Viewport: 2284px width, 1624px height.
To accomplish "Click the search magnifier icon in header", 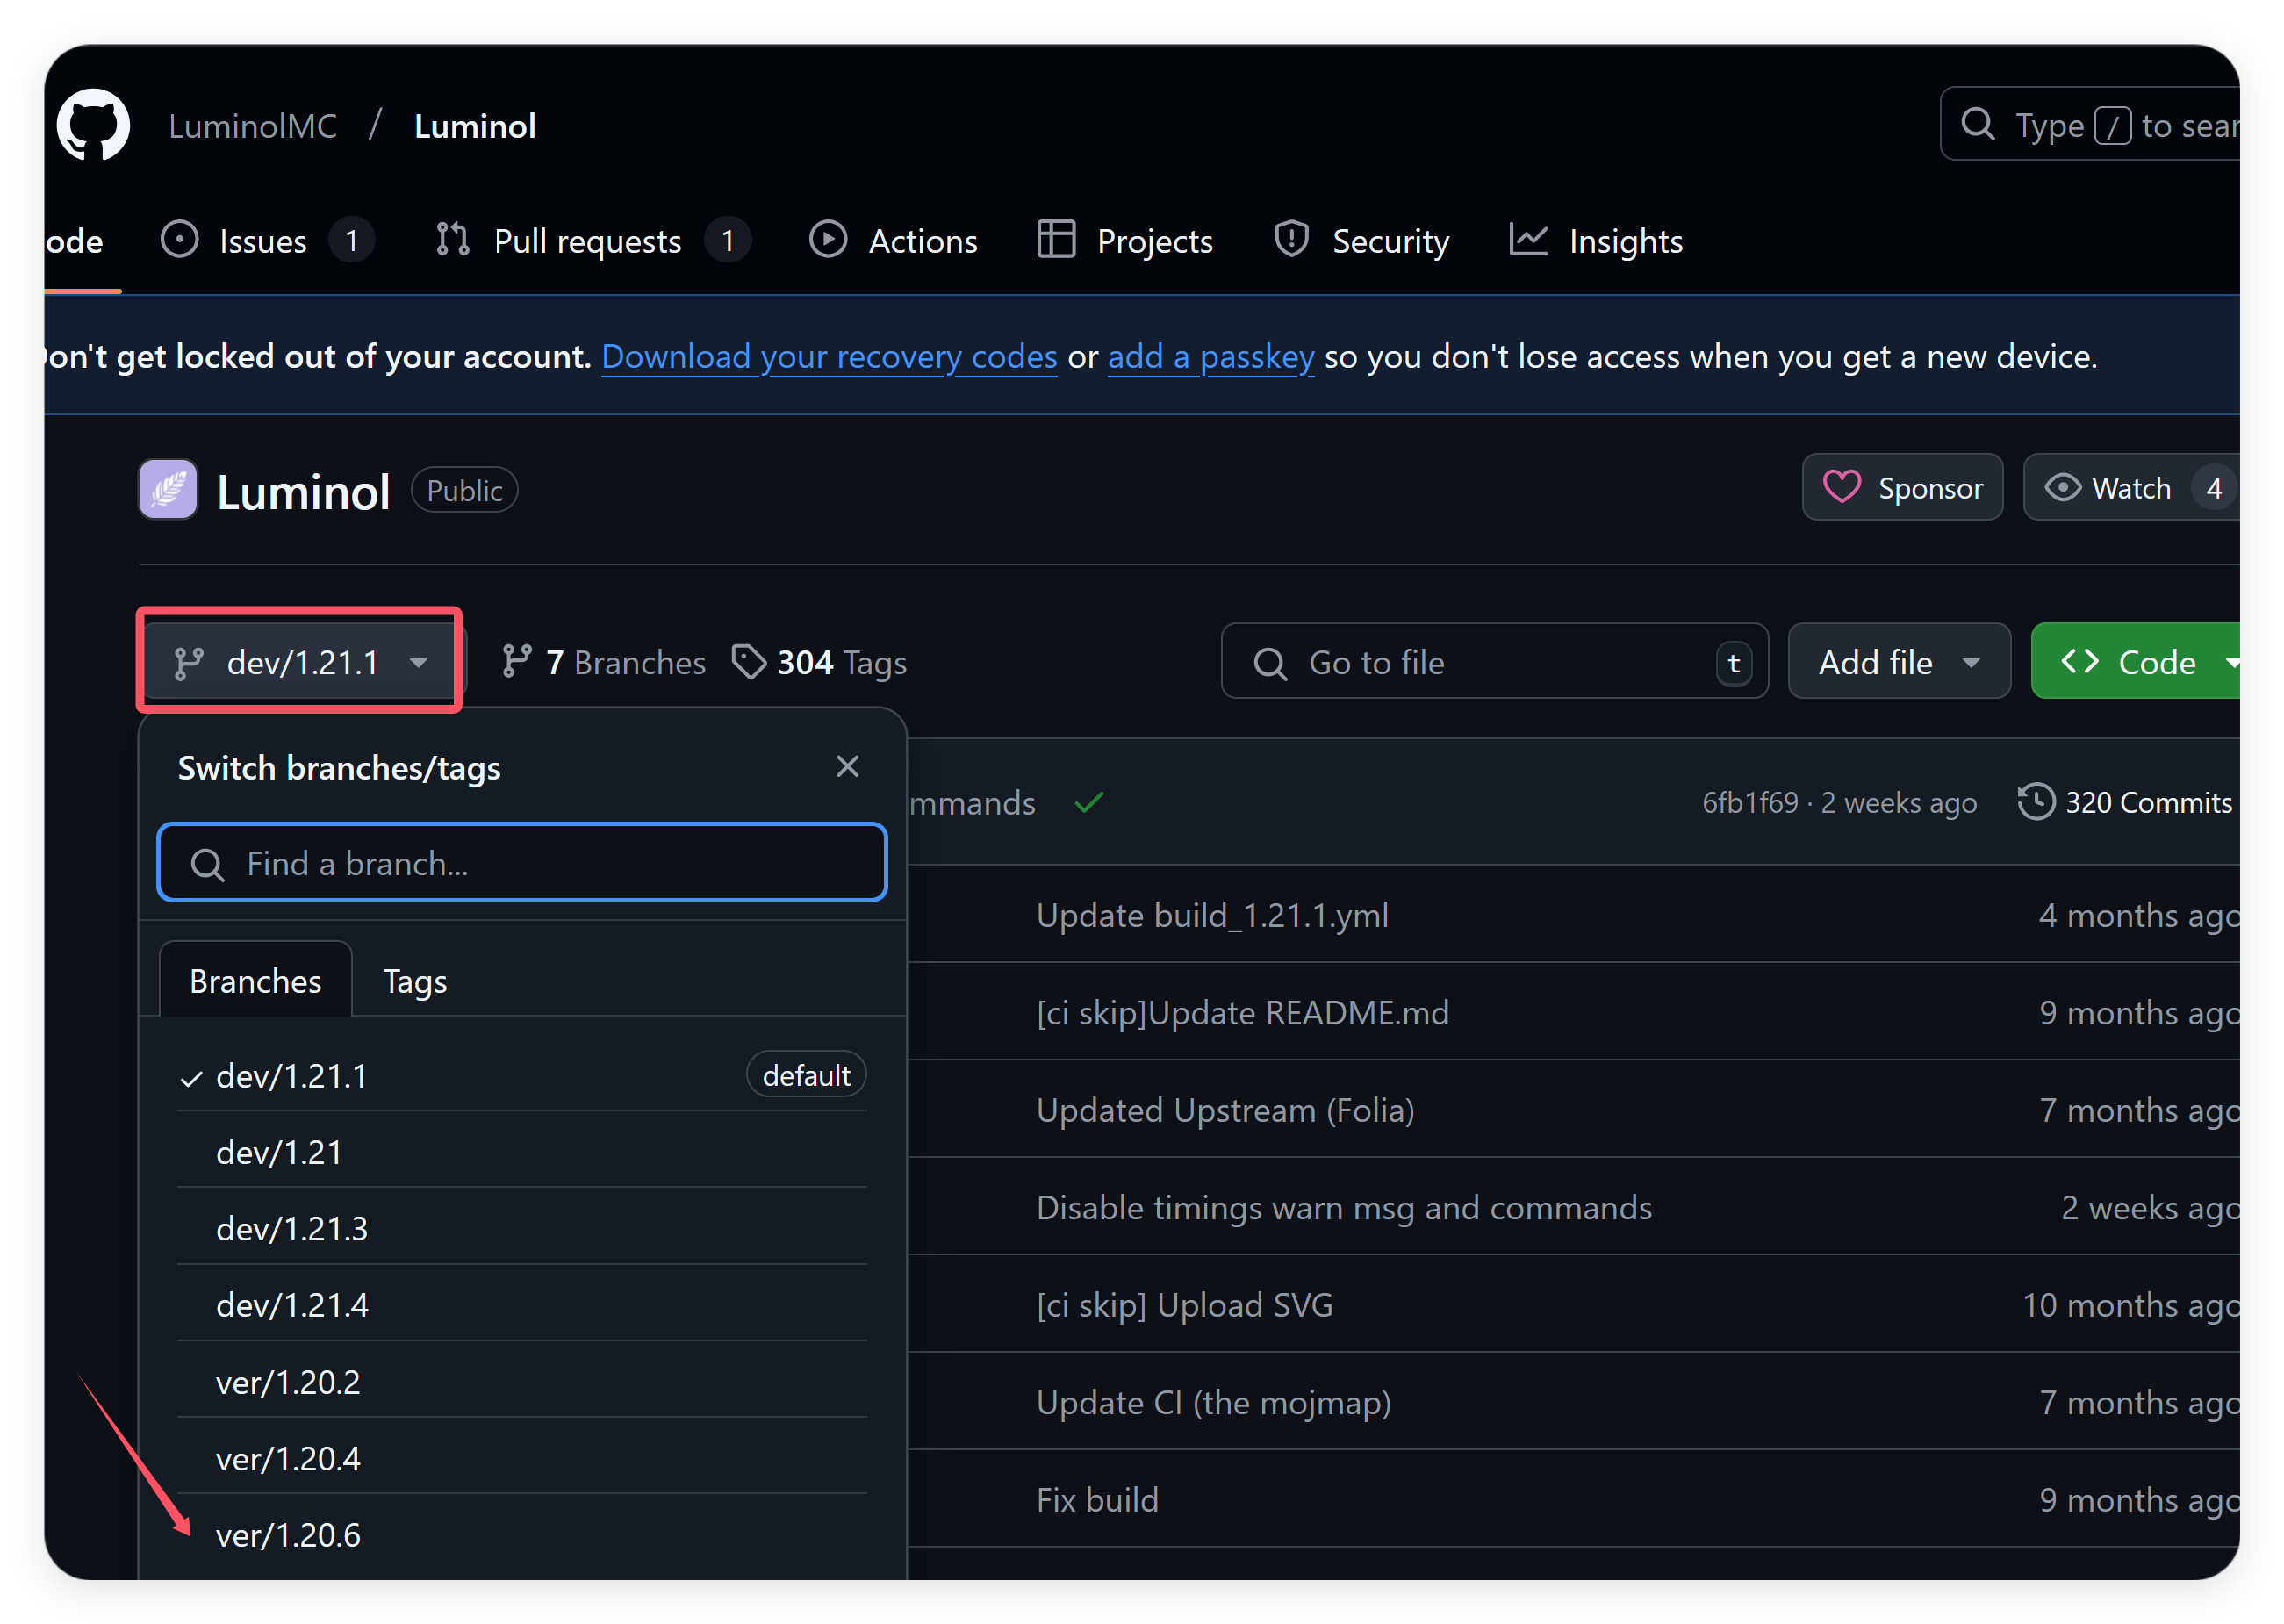I will tap(1977, 125).
